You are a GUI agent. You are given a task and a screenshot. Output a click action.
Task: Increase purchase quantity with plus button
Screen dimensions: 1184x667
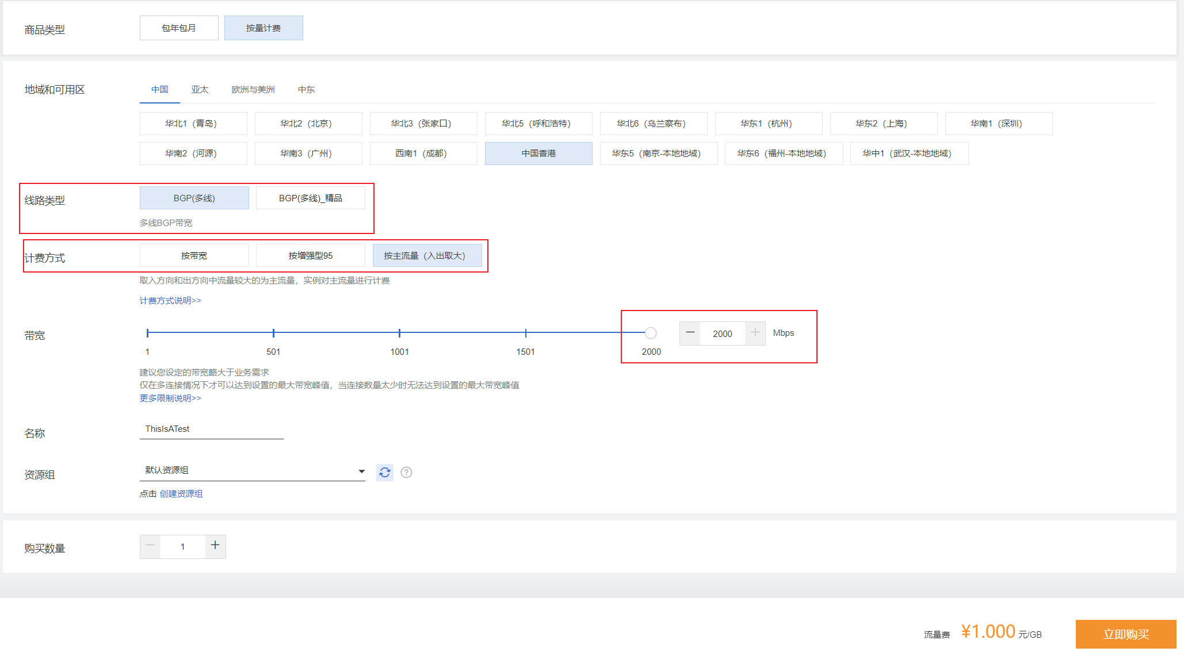[215, 546]
